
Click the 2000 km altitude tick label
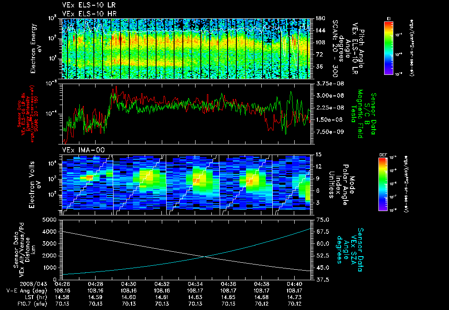[49, 256]
